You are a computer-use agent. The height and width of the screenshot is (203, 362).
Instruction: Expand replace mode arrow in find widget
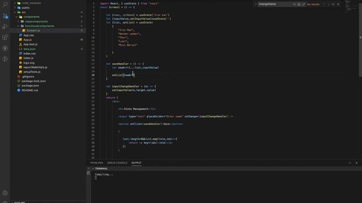coord(256,4)
